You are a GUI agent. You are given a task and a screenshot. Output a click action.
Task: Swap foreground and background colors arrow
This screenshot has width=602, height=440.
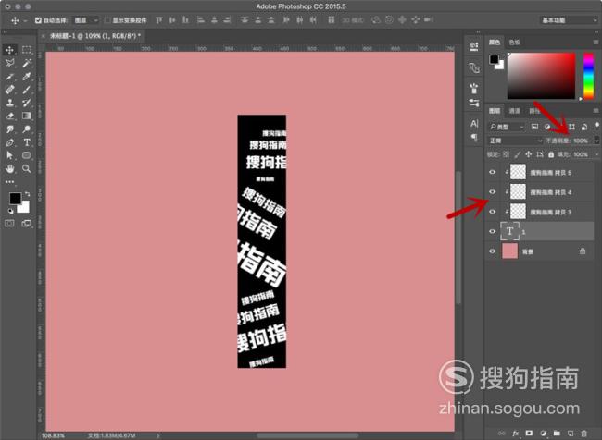(x=27, y=194)
